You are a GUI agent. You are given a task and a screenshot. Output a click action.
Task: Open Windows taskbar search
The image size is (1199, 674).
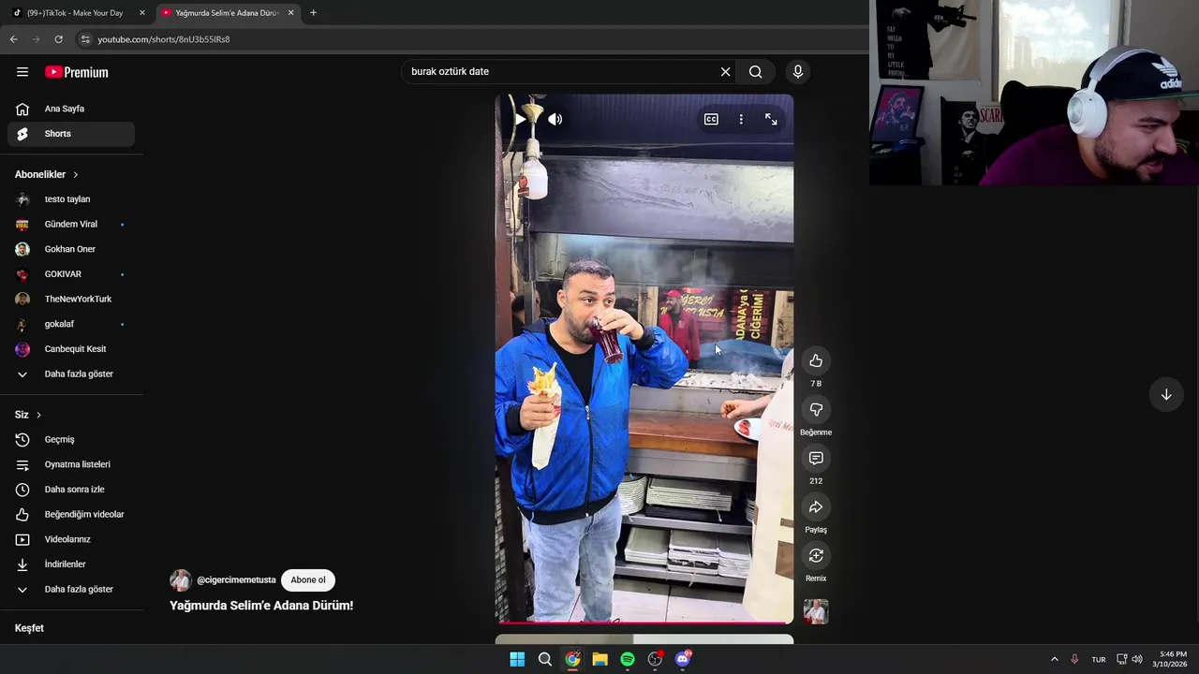(544, 659)
